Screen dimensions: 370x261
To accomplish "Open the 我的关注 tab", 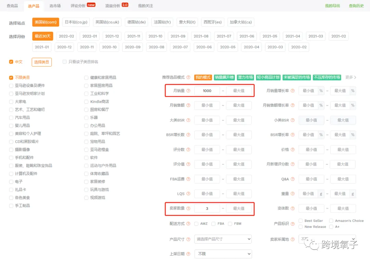I will tap(145, 6).
